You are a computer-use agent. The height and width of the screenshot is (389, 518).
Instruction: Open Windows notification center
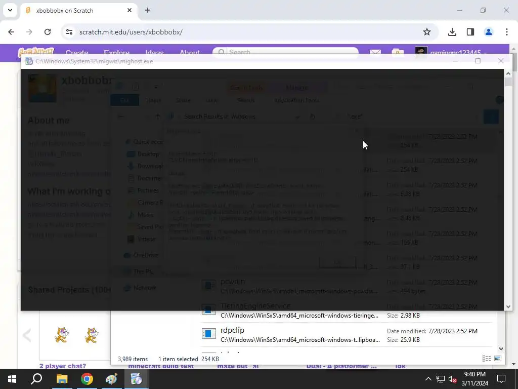coord(501,379)
